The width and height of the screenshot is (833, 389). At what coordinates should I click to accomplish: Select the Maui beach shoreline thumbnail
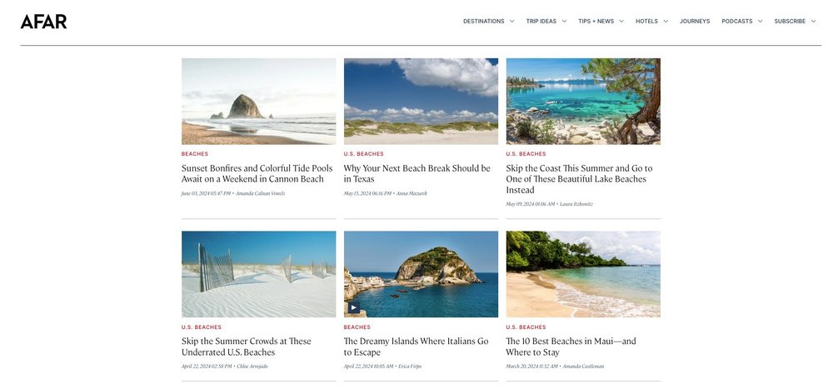coord(583,274)
